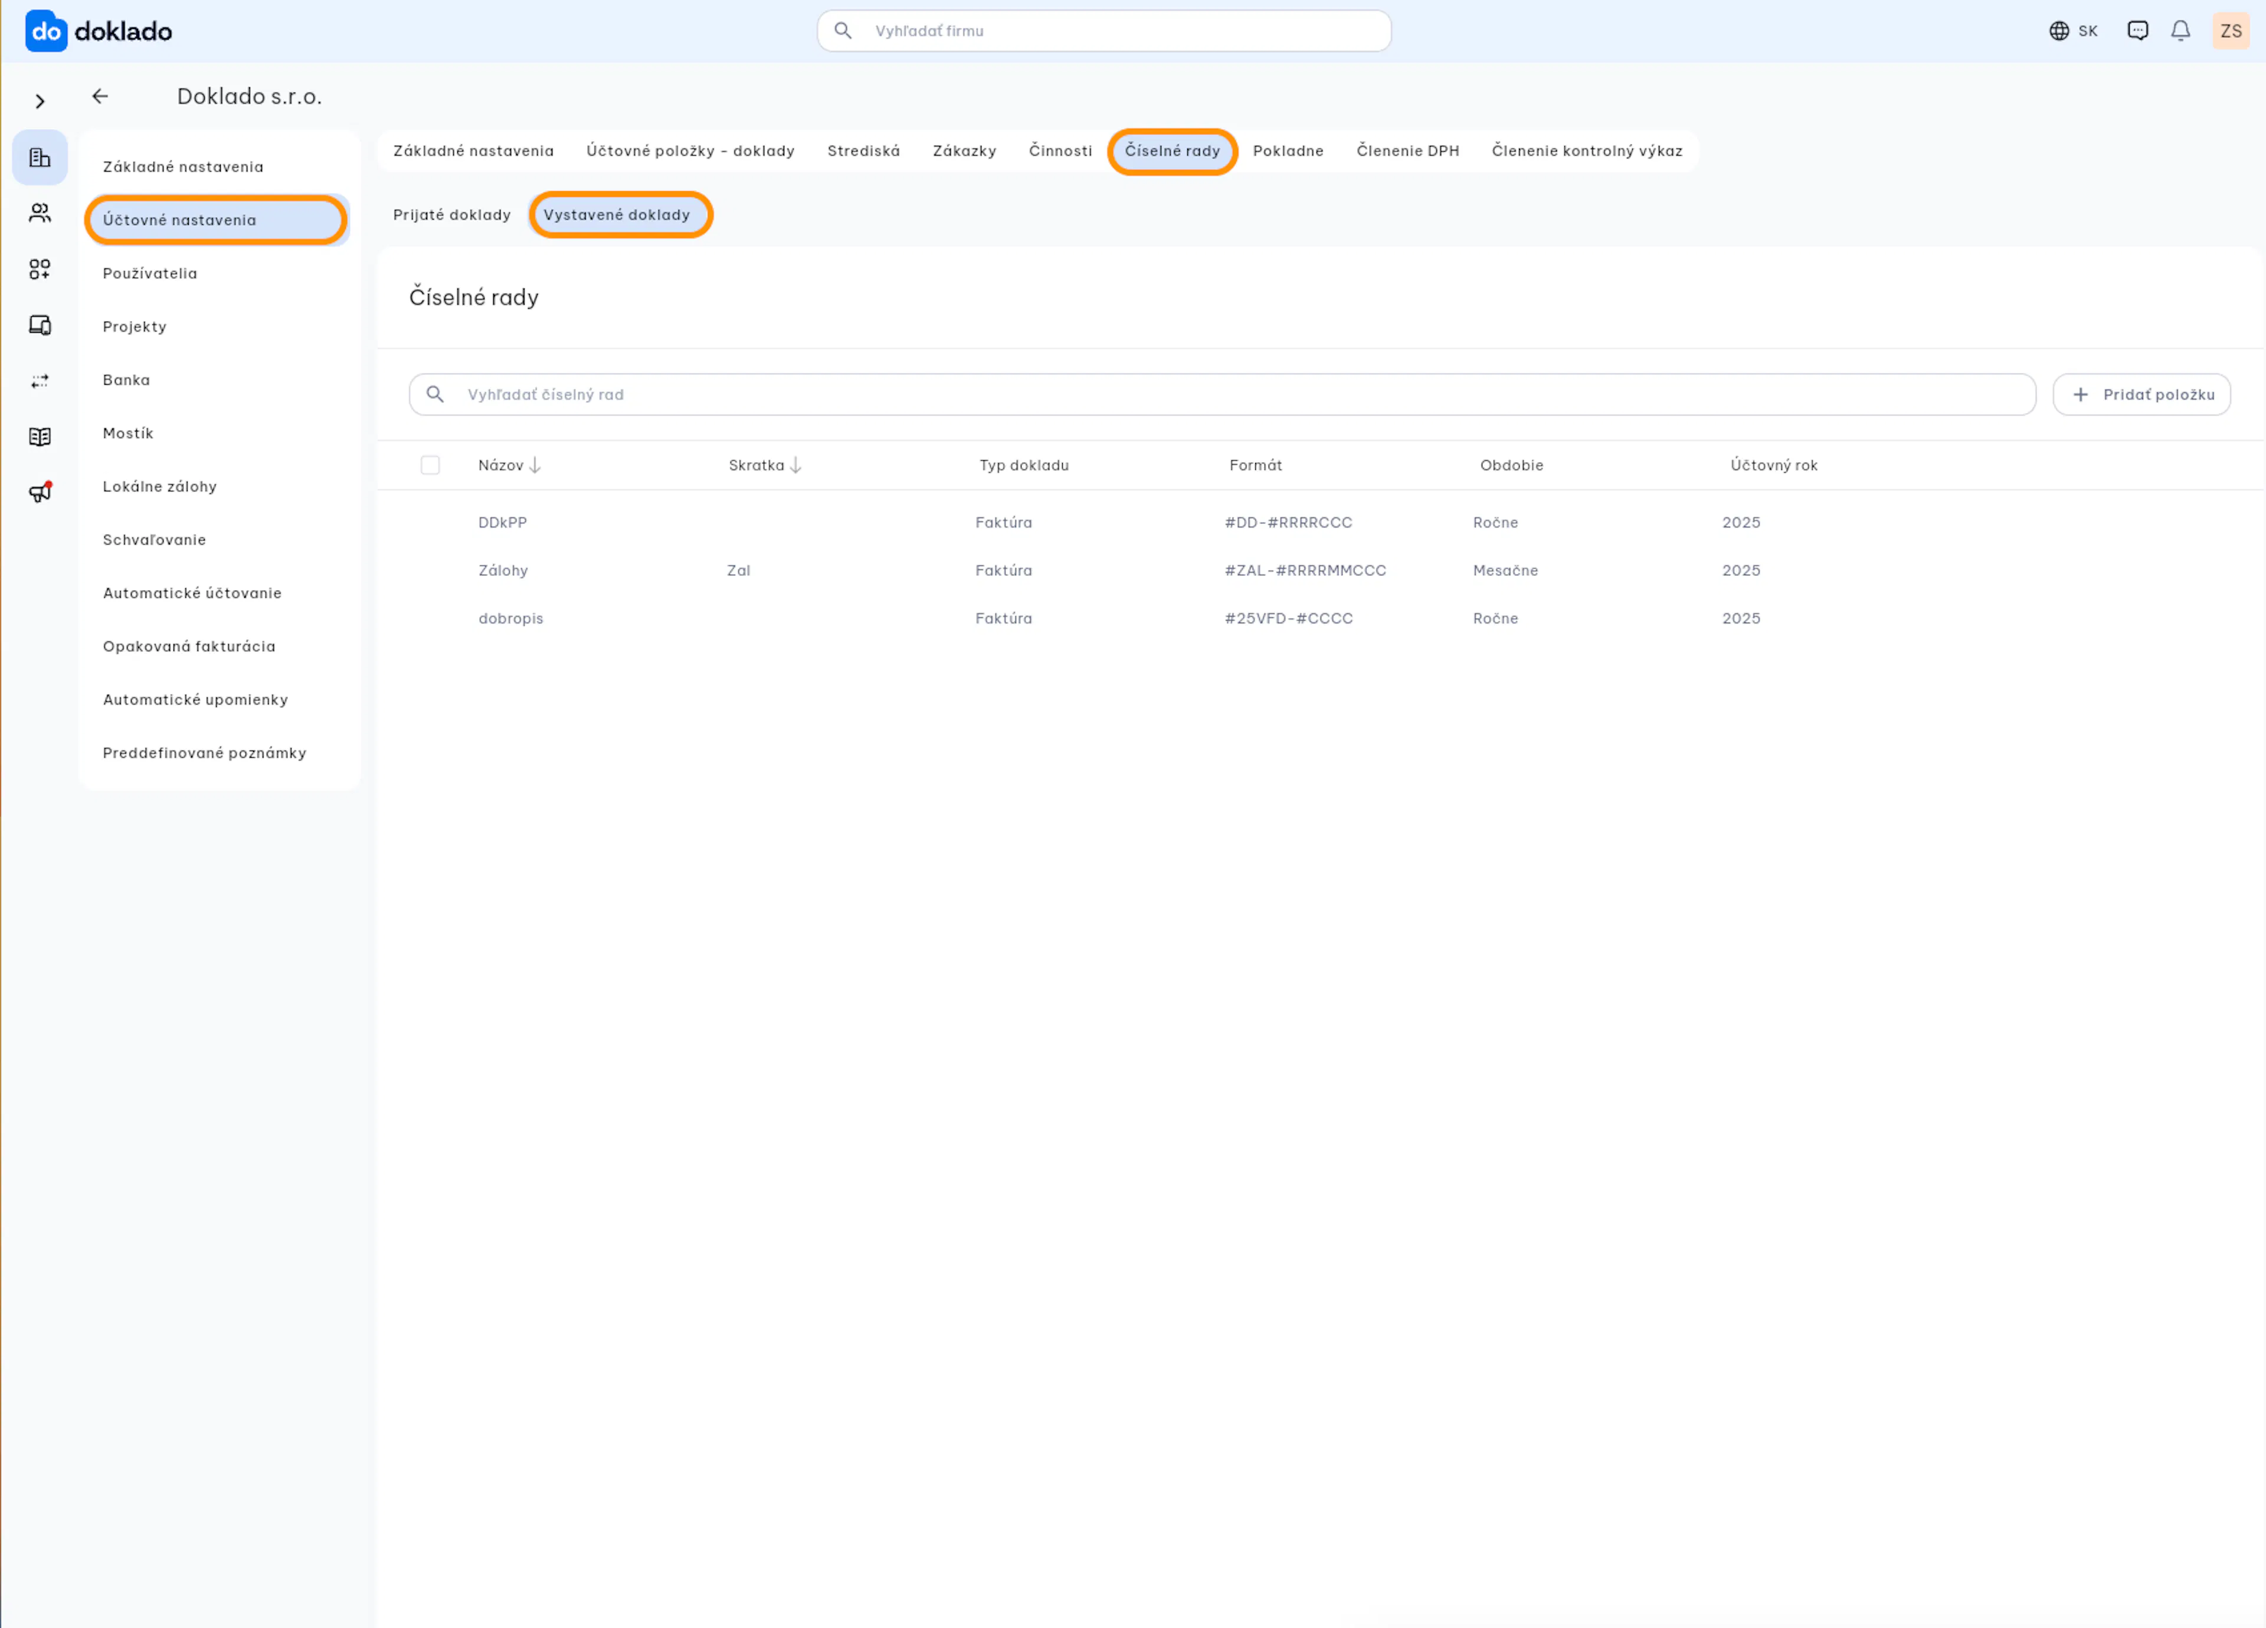Viewport: 2266px width, 1628px height.
Task: Tick the select-all checkbox in table header
Action: tap(431, 466)
